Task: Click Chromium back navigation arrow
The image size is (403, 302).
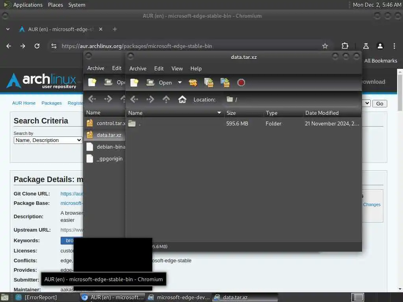Action: coord(9,46)
